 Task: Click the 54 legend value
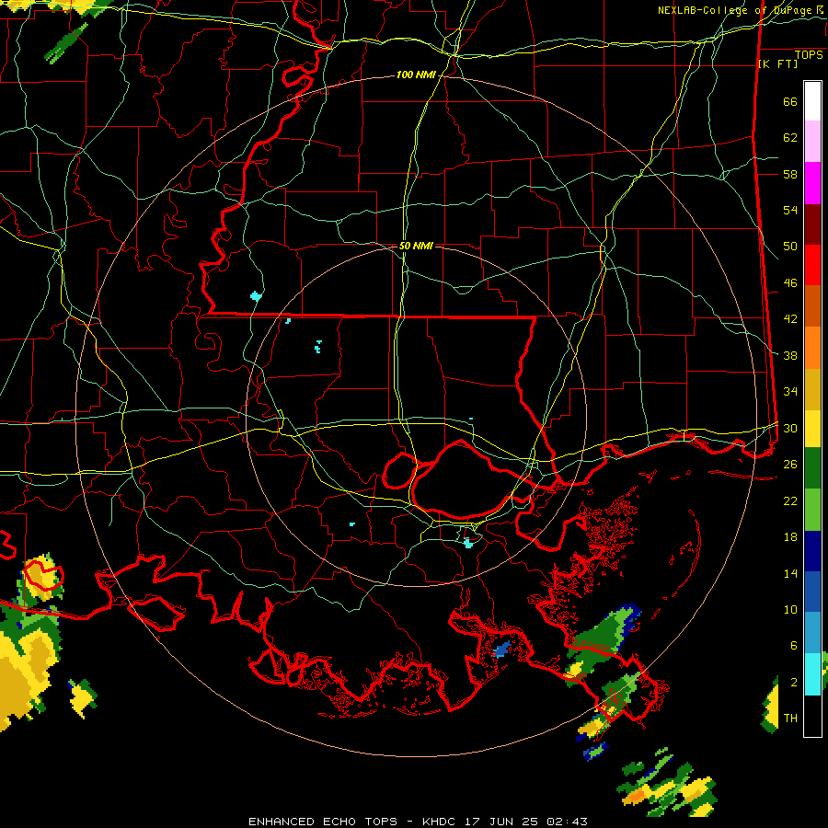click(x=790, y=211)
